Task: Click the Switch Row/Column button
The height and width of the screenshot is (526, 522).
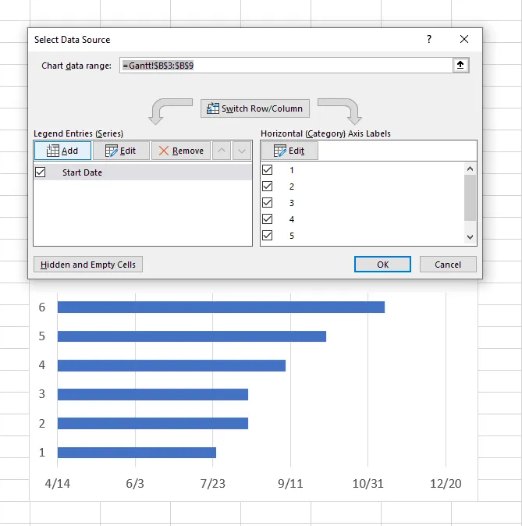Action: (255, 108)
